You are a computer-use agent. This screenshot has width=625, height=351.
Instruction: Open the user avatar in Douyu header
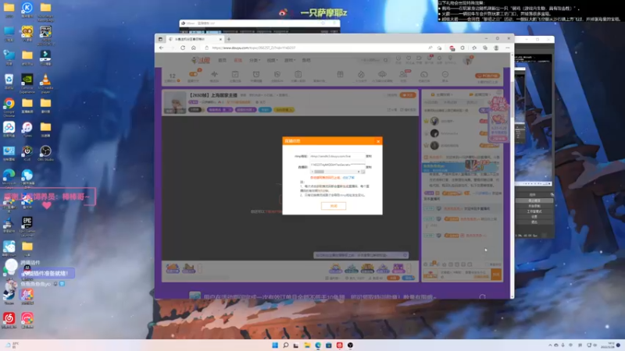[x=467, y=61]
